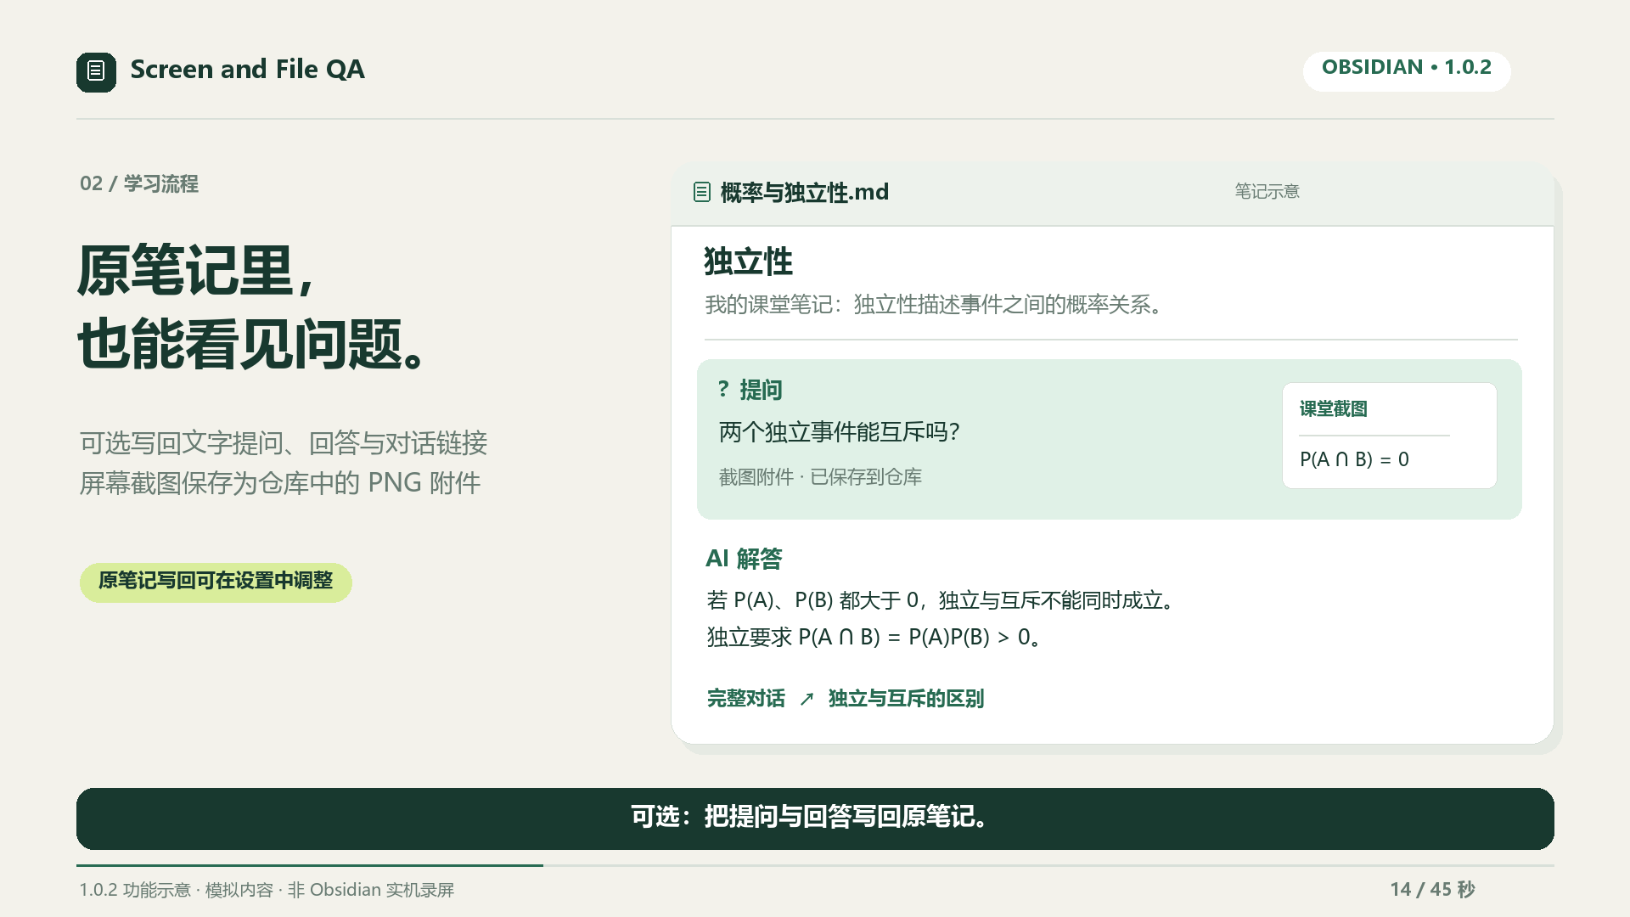Click the video progress bar at the bottom
The height and width of the screenshot is (917, 1630).
pos(815,865)
